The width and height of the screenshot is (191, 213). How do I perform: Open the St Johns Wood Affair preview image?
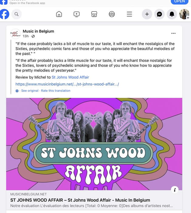pos(94,144)
